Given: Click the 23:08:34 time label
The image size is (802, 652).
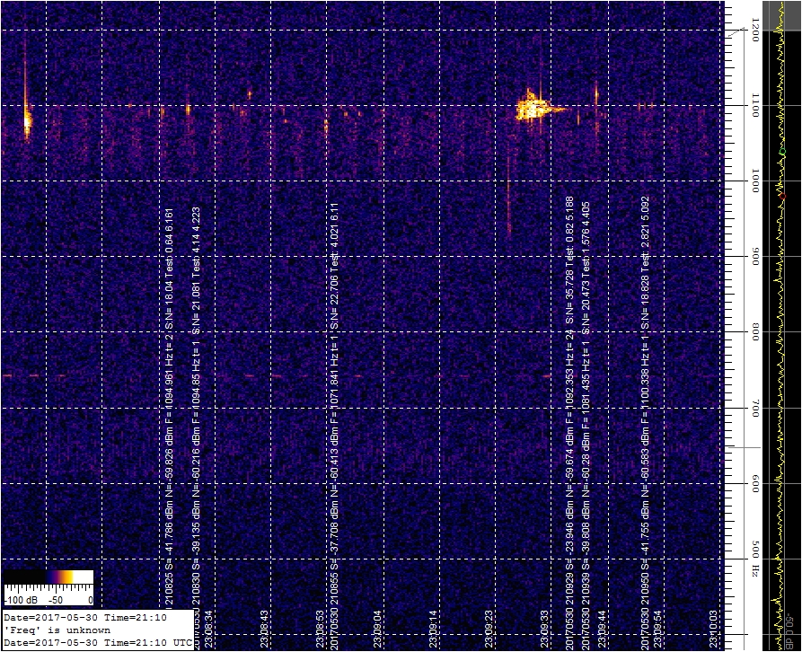Looking at the screenshot, I should pyautogui.click(x=209, y=629).
